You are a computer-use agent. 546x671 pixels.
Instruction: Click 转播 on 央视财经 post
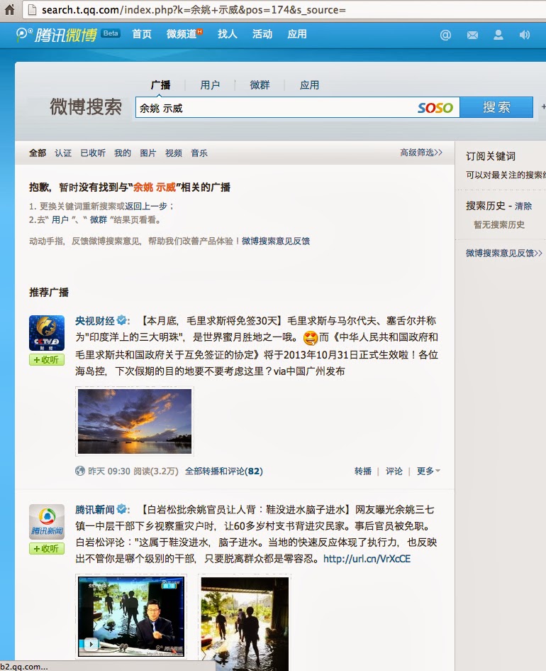363,471
